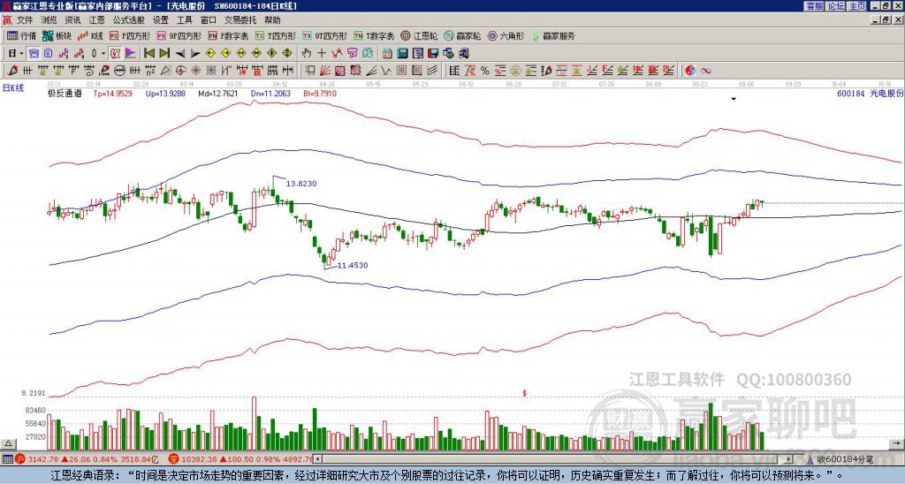Expand the candlestick style dropdown arrow

[103, 53]
